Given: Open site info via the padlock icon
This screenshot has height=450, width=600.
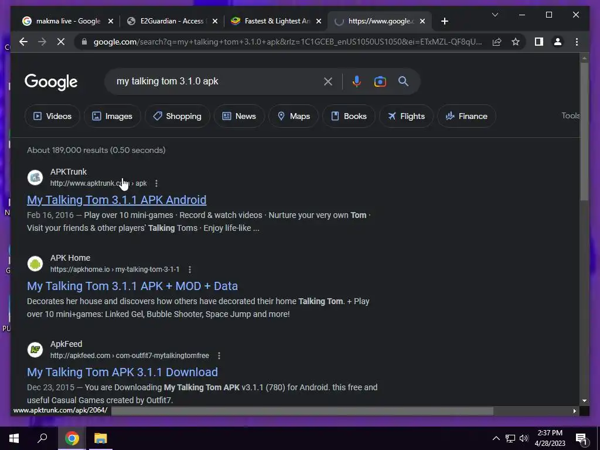Looking at the screenshot, I should [84, 42].
